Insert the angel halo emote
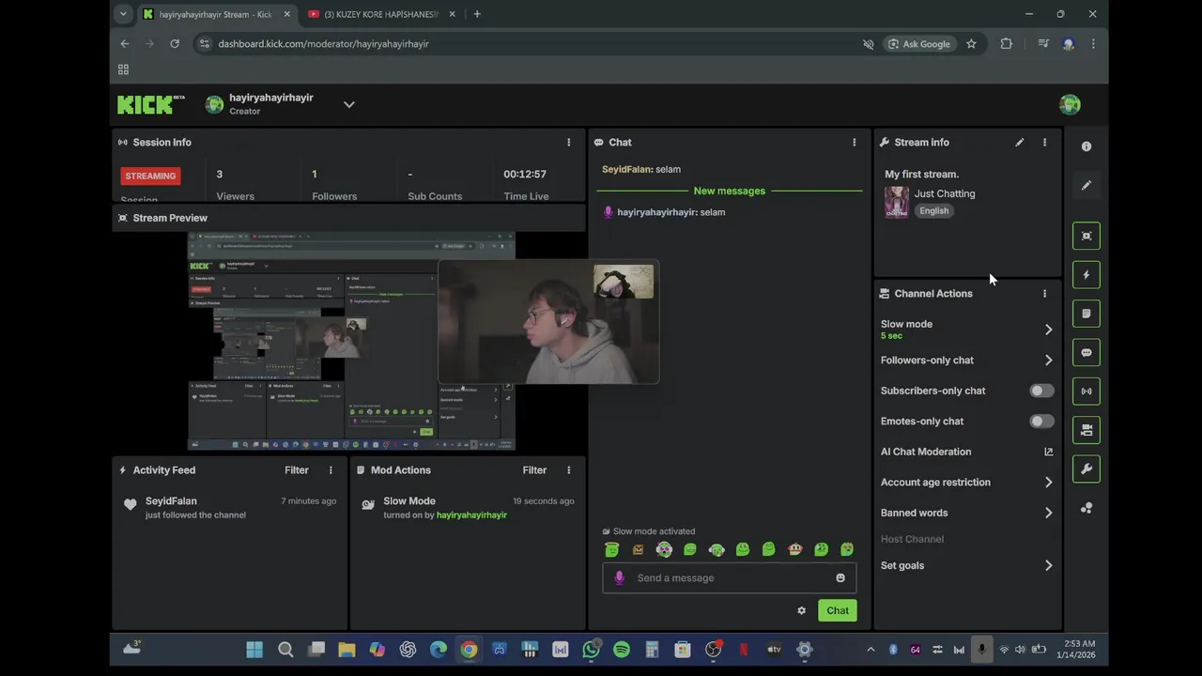Screen dimensions: 1202x676 [x=611, y=549]
